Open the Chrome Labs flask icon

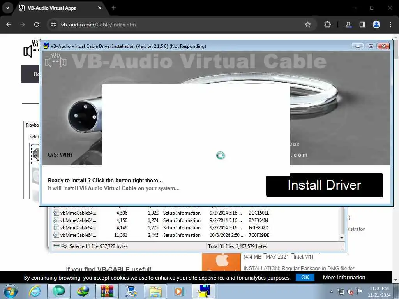click(348, 25)
